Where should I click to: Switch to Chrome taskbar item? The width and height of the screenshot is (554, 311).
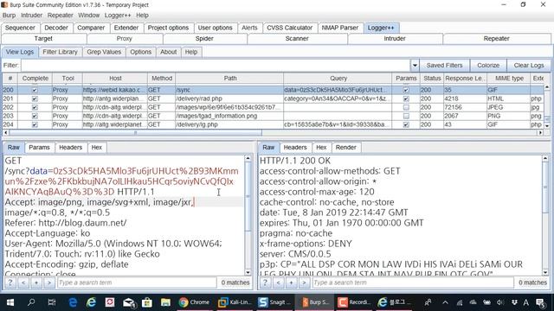tap(194, 302)
